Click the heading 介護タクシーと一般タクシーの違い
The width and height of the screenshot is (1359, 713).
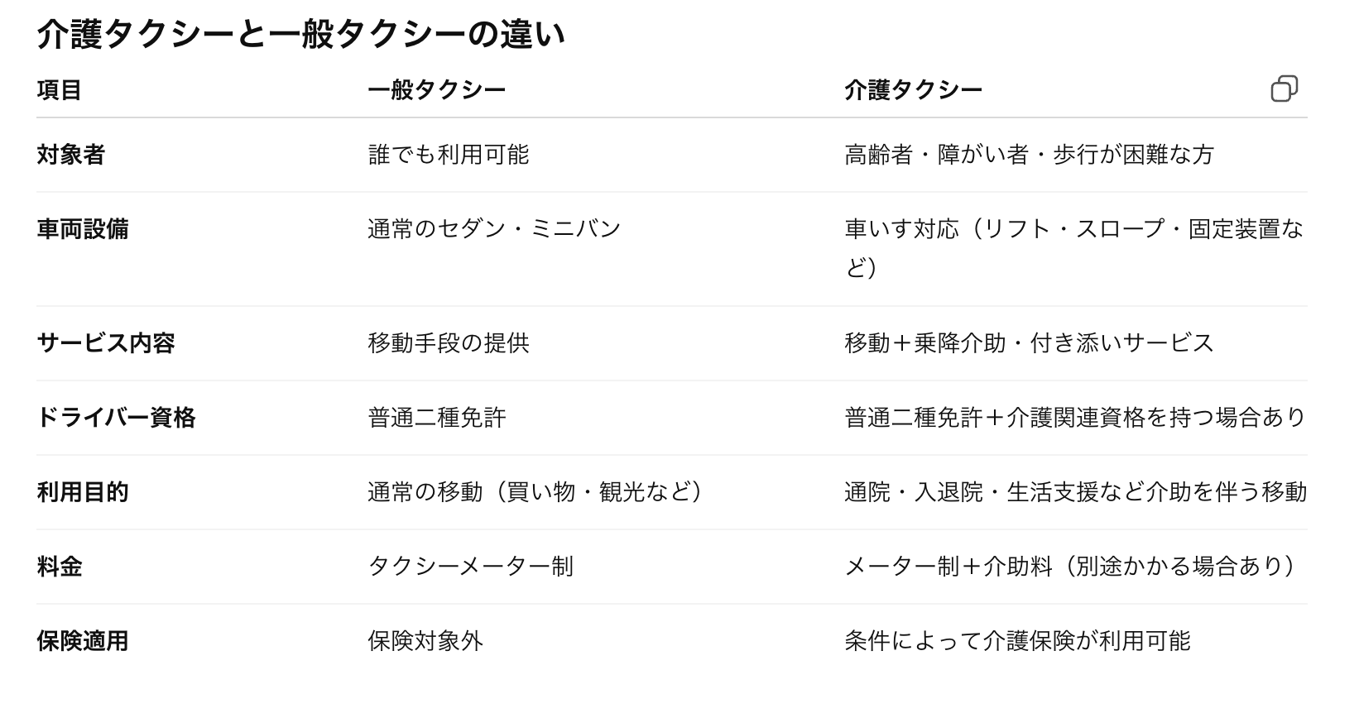[301, 36]
